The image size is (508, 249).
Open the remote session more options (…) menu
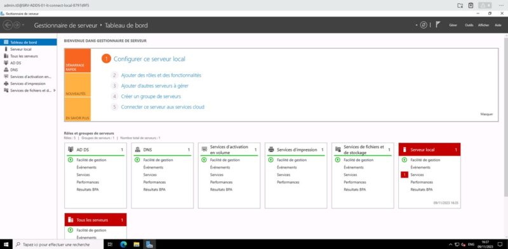click(501, 5)
